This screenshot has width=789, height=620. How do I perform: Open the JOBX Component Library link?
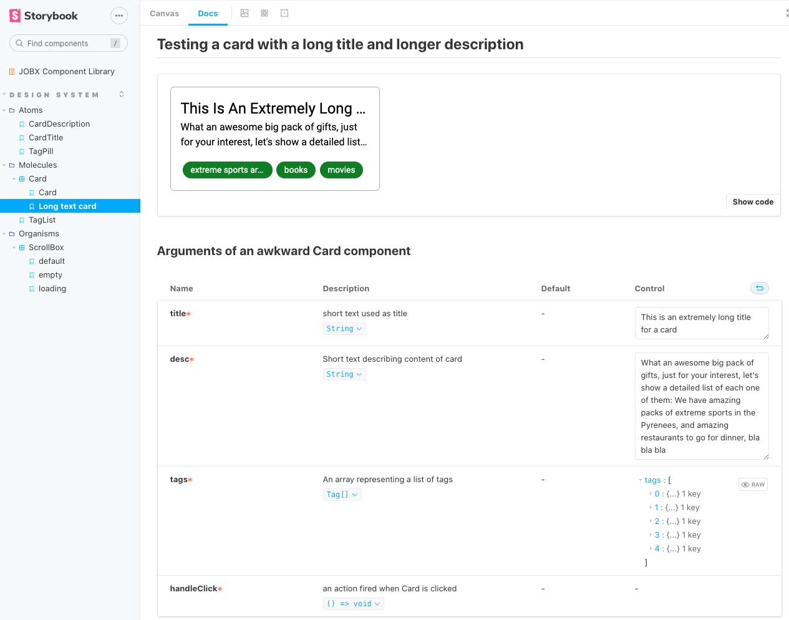click(66, 71)
